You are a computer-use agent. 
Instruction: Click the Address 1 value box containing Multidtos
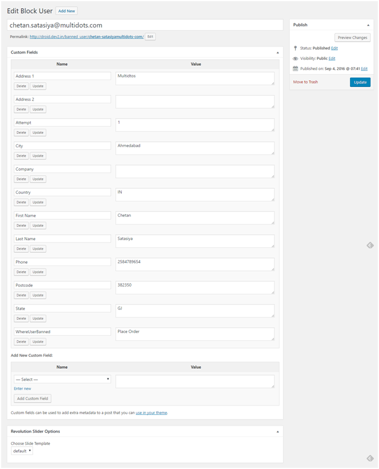pyautogui.click(x=195, y=78)
